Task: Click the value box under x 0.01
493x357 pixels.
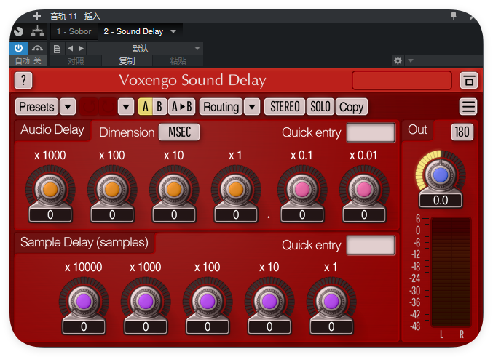Action: (x=364, y=214)
